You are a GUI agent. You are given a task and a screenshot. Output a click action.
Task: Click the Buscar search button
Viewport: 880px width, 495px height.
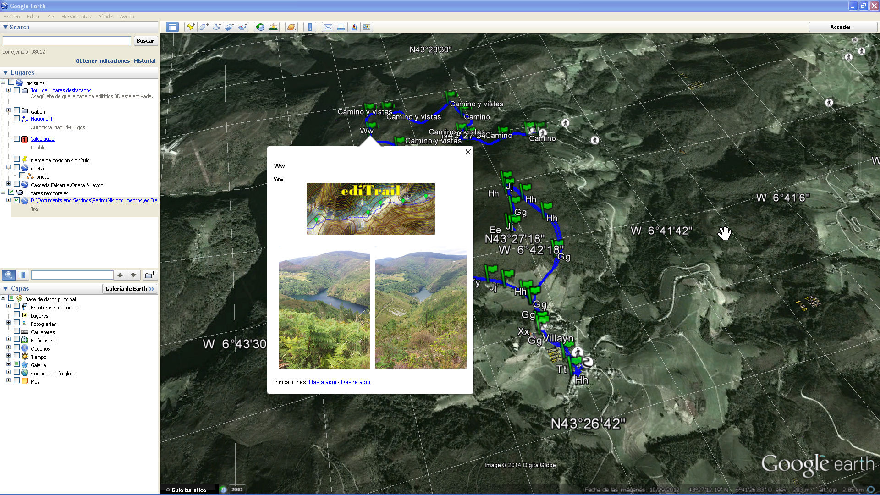click(145, 41)
